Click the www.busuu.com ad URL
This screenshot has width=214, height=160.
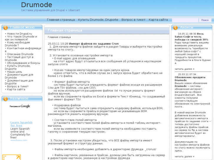point(19,140)
